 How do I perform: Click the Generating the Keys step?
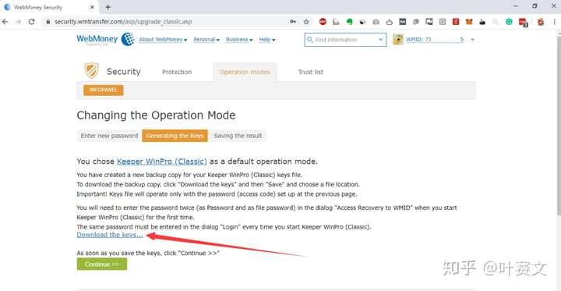[x=175, y=136]
